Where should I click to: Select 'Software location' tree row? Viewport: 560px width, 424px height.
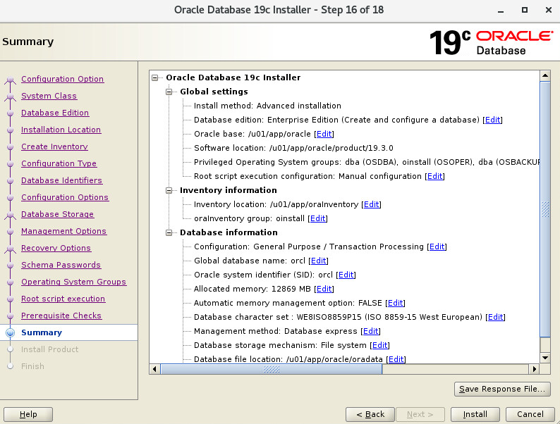[x=293, y=148]
